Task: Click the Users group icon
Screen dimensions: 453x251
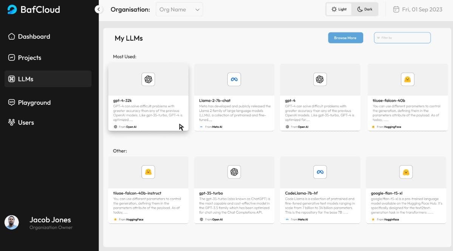Action: tap(12, 122)
